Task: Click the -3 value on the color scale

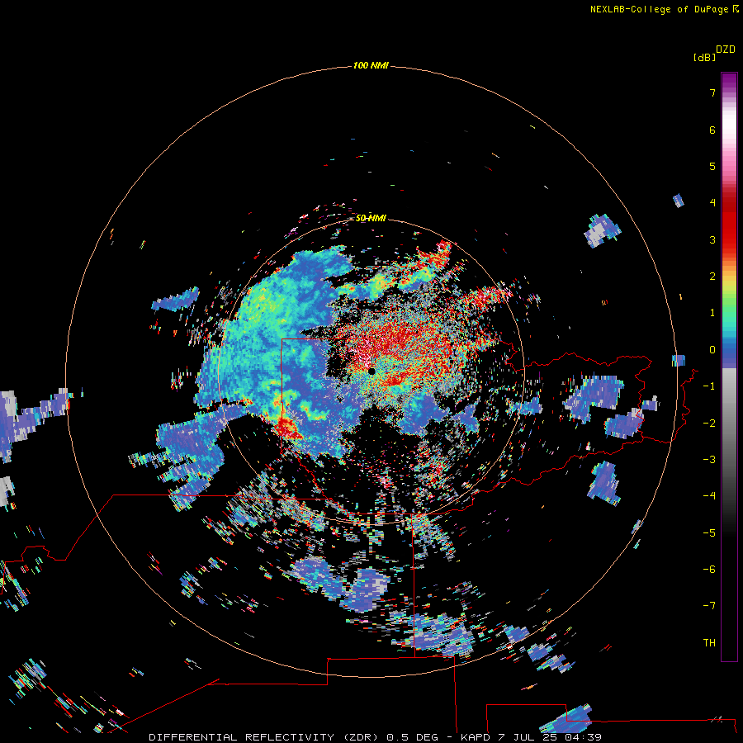Action: (x=709, y=460)
